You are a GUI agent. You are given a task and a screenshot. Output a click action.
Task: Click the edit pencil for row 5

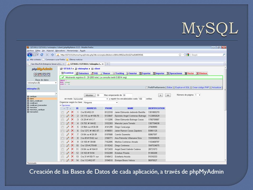[68, 127]
